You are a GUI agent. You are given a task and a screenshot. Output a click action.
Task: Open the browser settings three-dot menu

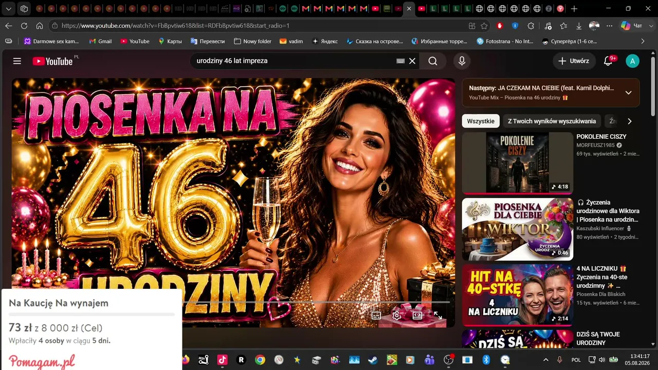click(x=610, y=26)
